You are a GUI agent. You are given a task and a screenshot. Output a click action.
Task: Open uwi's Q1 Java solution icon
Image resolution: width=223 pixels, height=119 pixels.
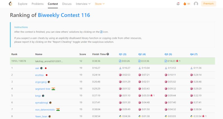click(x=120, y=68)
